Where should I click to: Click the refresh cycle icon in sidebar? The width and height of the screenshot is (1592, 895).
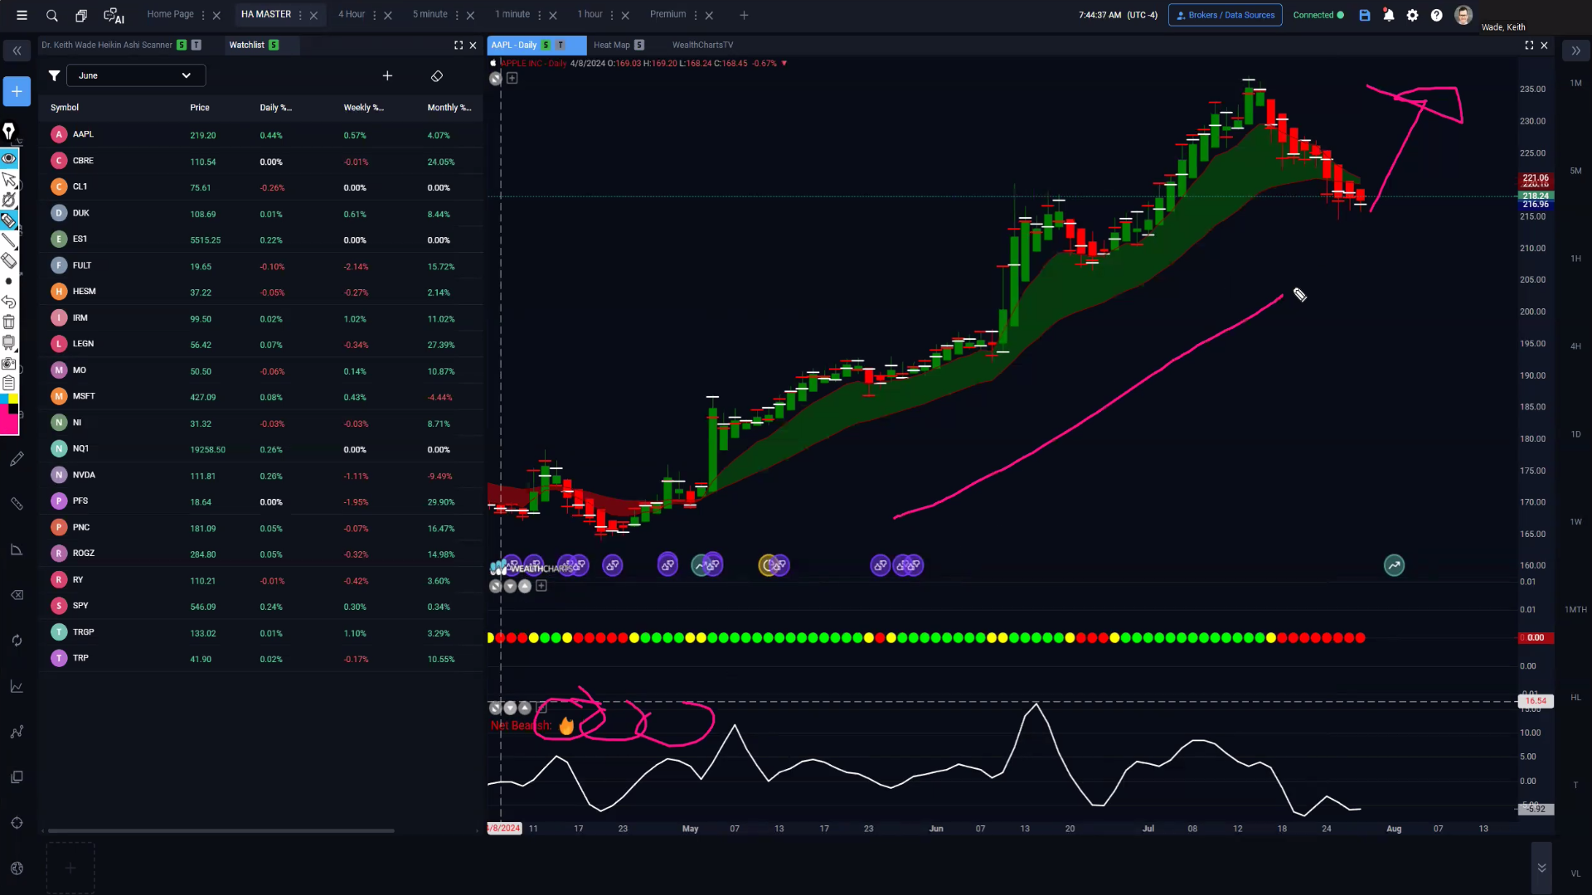point(17,641)
